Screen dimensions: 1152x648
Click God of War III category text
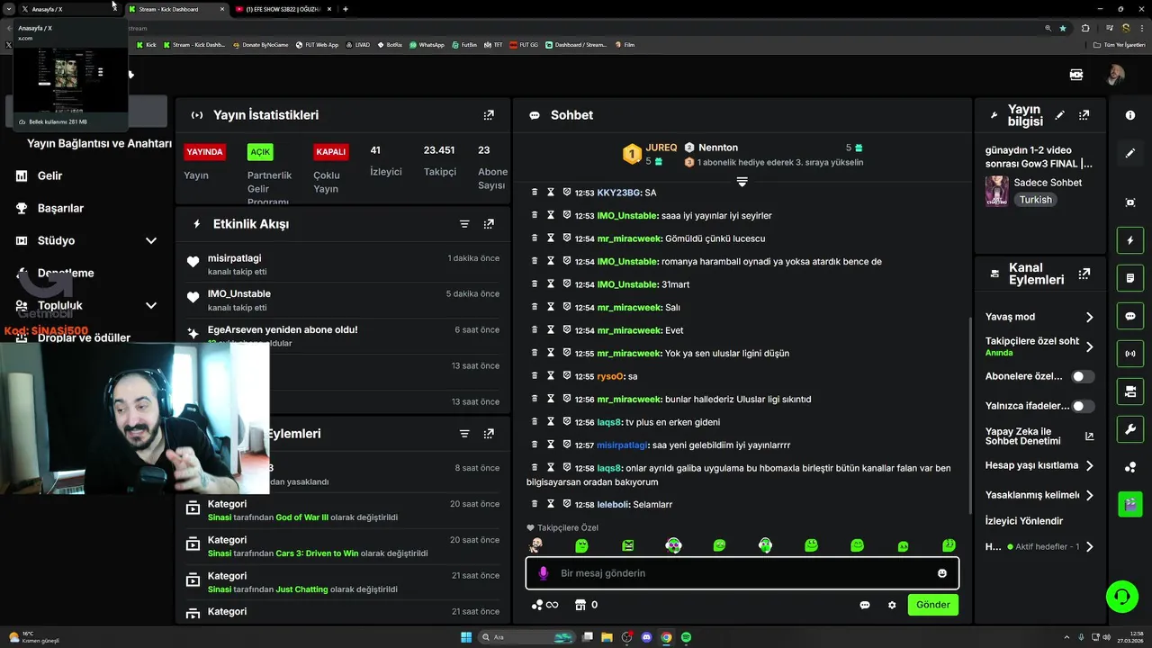tap(302, 517)
